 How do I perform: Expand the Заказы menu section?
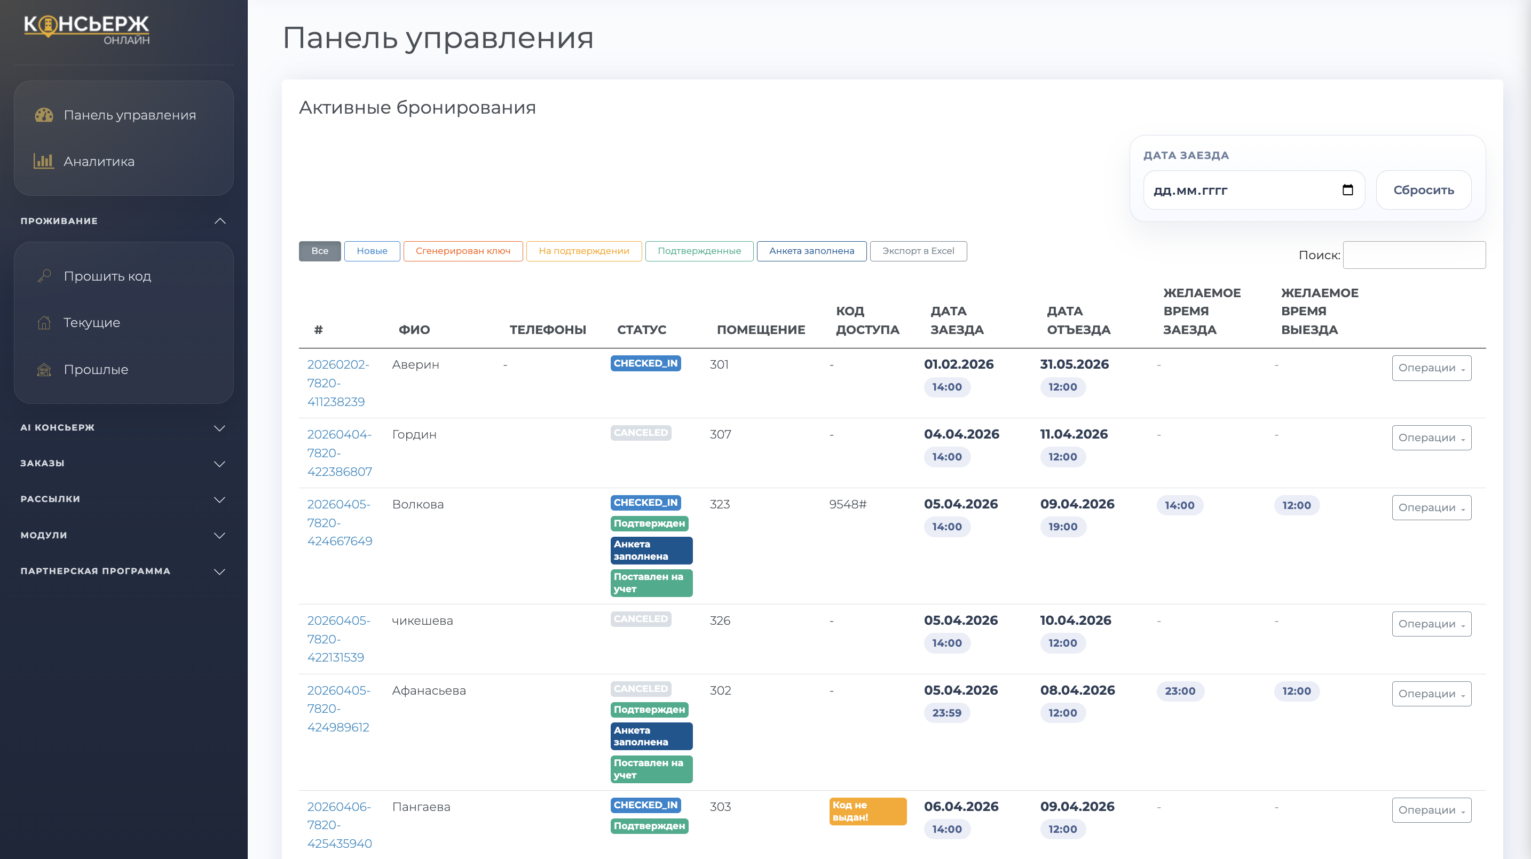pos(220,463)
